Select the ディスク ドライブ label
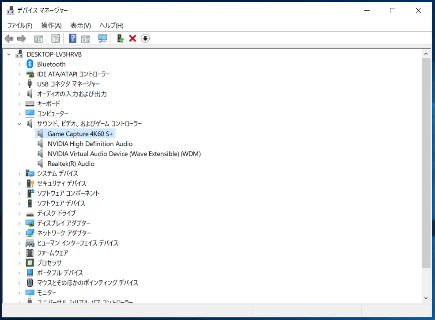Screen dimensions: 435x320 point(57,213)
